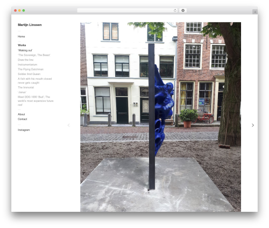Open the About page
Viewport: 269px width, 228px height.
22,114
